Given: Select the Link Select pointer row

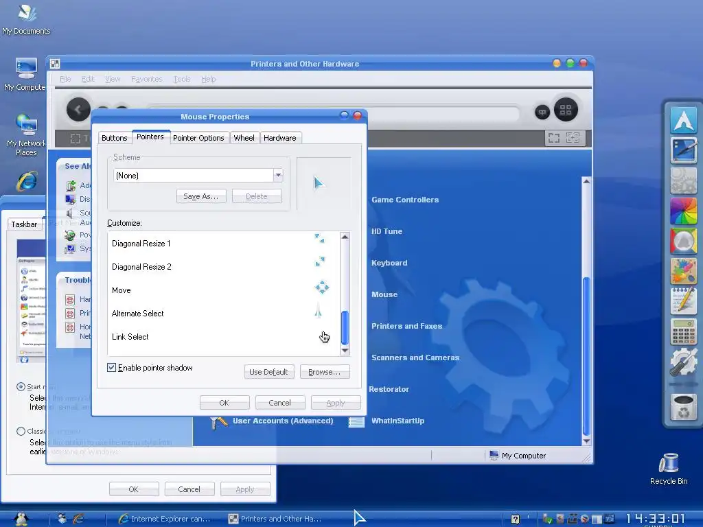Looking at the screenshot, I should tap(224, 336).
